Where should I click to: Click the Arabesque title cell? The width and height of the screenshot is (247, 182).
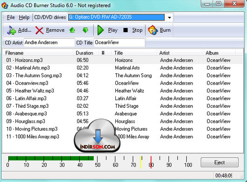point(126,114)
